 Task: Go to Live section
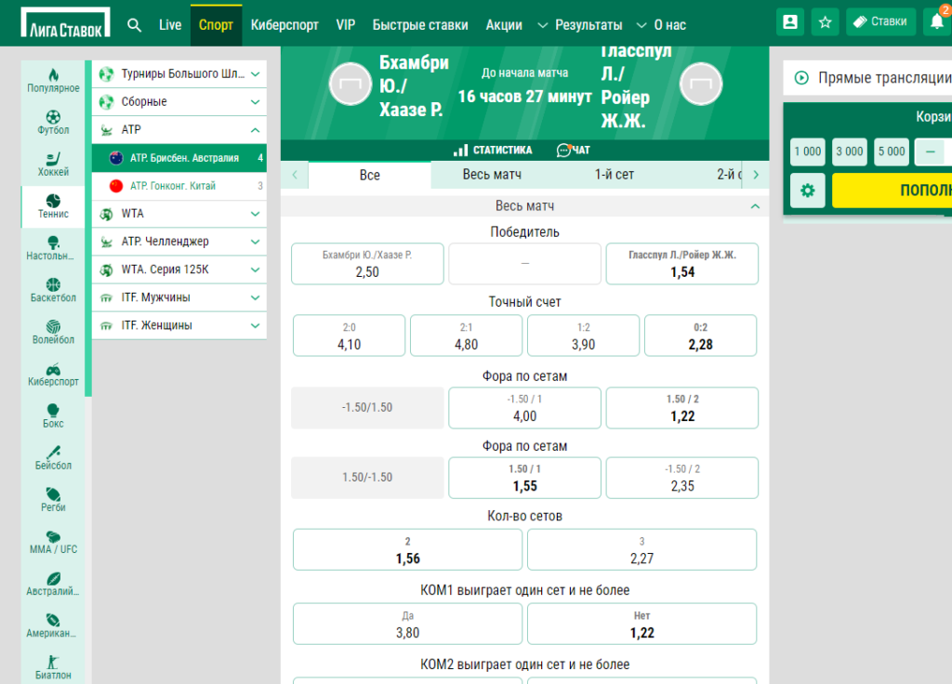[170, 25]
